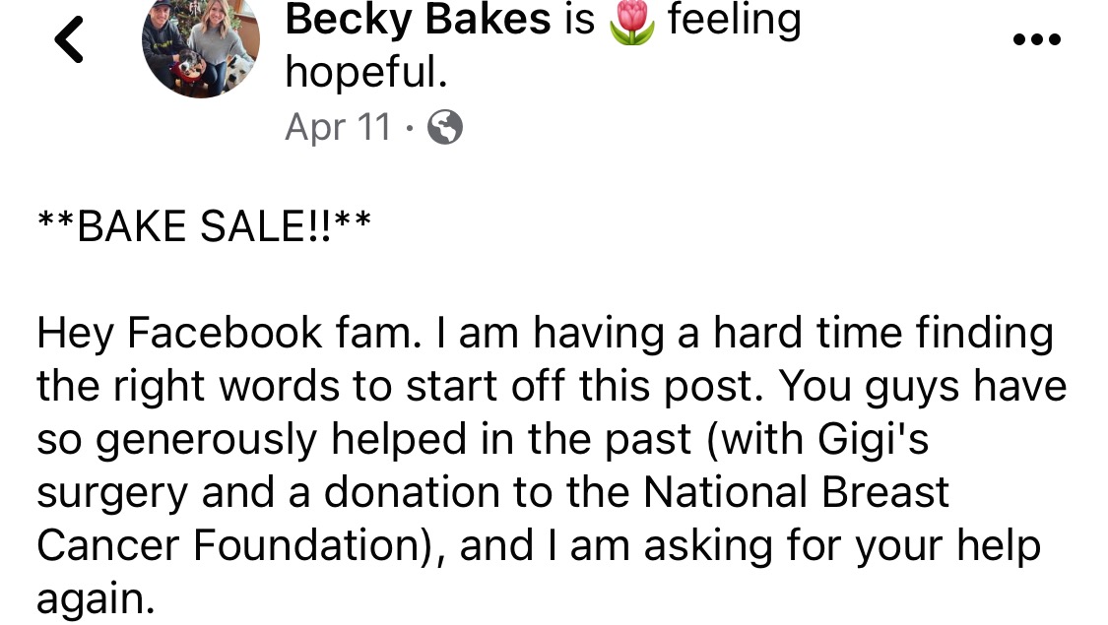The height and width of the screenshot is (625, 1108).
Task: Click 'You guys have' in post text
Action: [923, 388]
